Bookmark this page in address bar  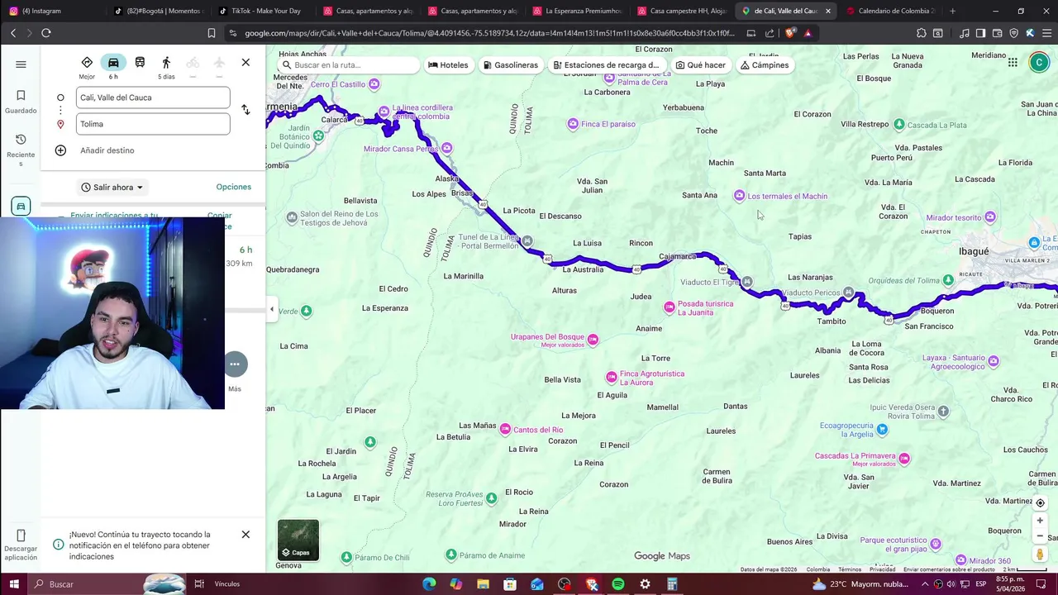212,33
